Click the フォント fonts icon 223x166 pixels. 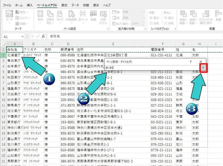pyautogui.click(x=17, y=18)
